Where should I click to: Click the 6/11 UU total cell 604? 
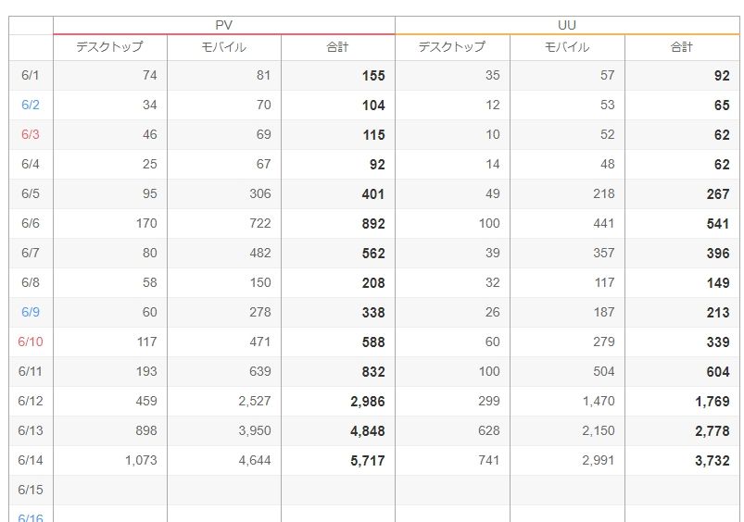pyautogui.click(x=716, y=372)
